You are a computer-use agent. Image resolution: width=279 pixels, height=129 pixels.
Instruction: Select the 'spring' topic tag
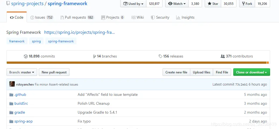(36, 41)
